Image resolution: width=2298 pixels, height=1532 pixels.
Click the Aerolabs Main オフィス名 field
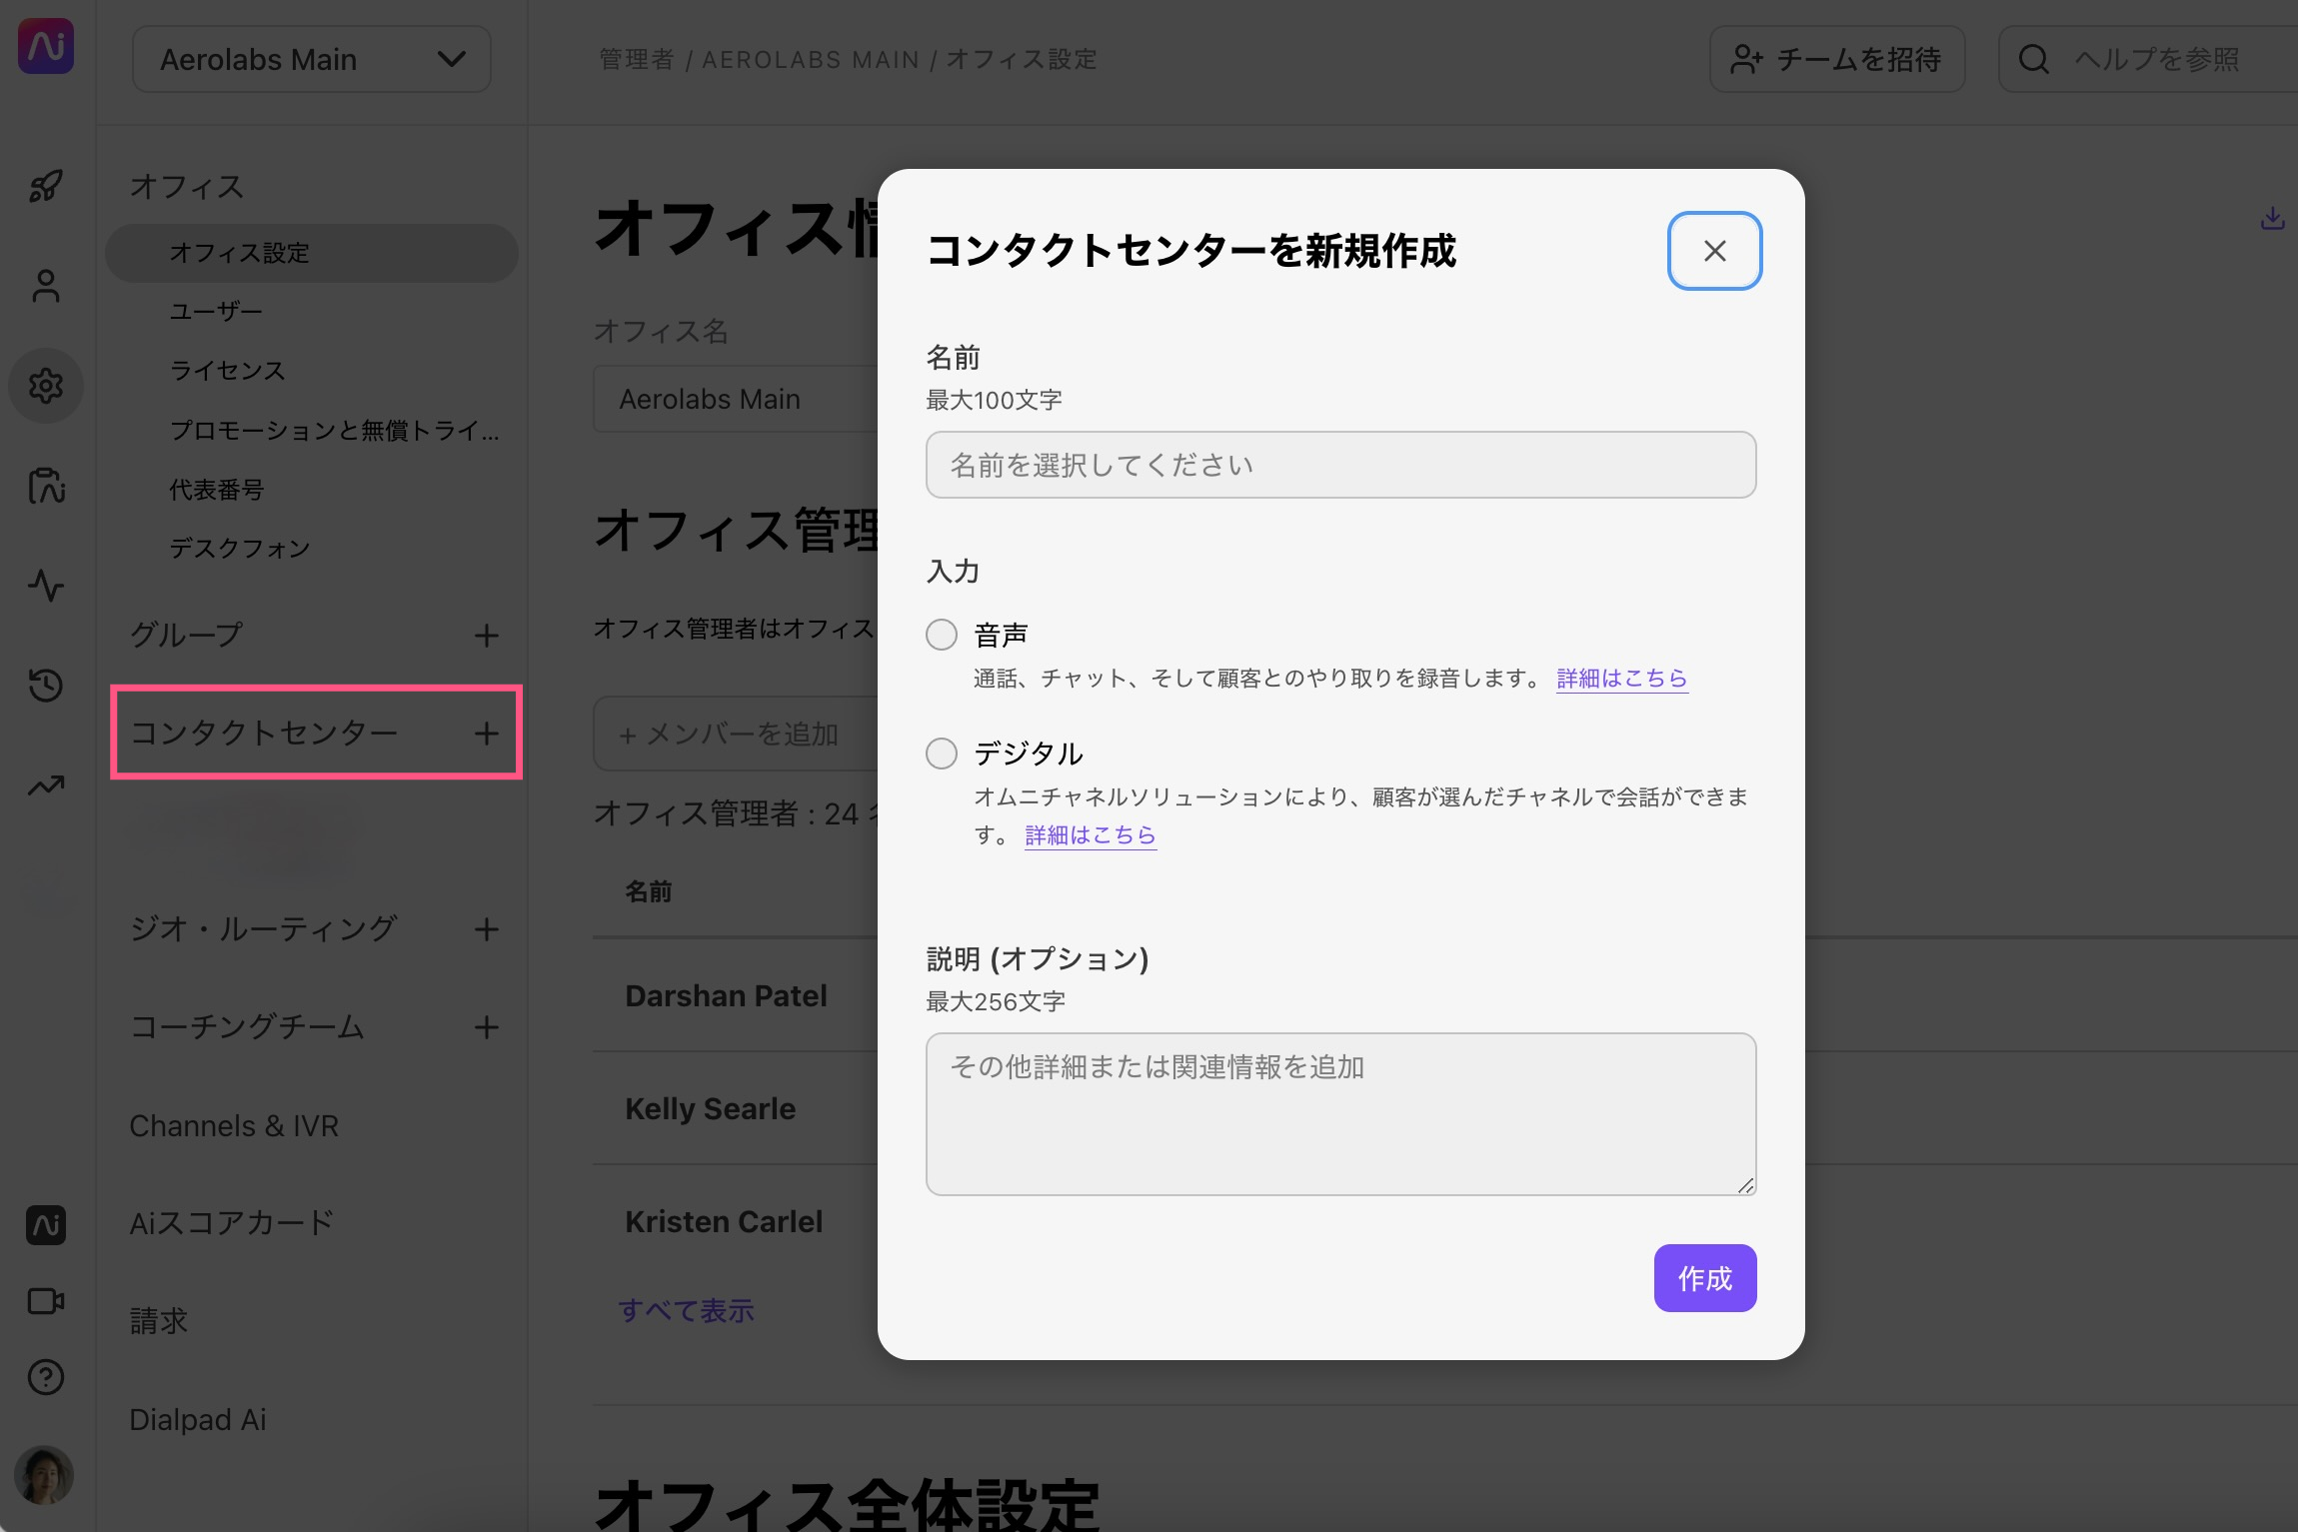coord(737,399)
